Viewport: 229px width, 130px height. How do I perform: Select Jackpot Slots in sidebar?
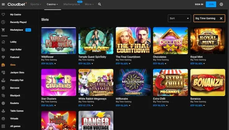coord(17,72)
